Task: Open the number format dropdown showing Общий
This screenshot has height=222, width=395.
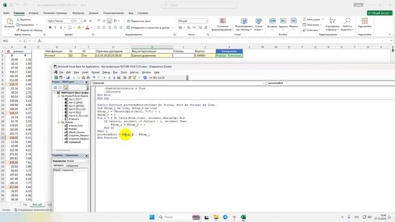Action: 193,21
